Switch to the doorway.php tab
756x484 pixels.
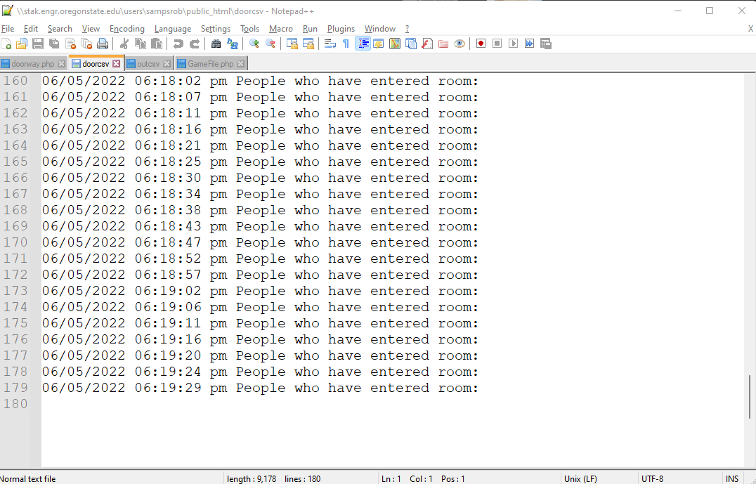(x=32, y=64)
